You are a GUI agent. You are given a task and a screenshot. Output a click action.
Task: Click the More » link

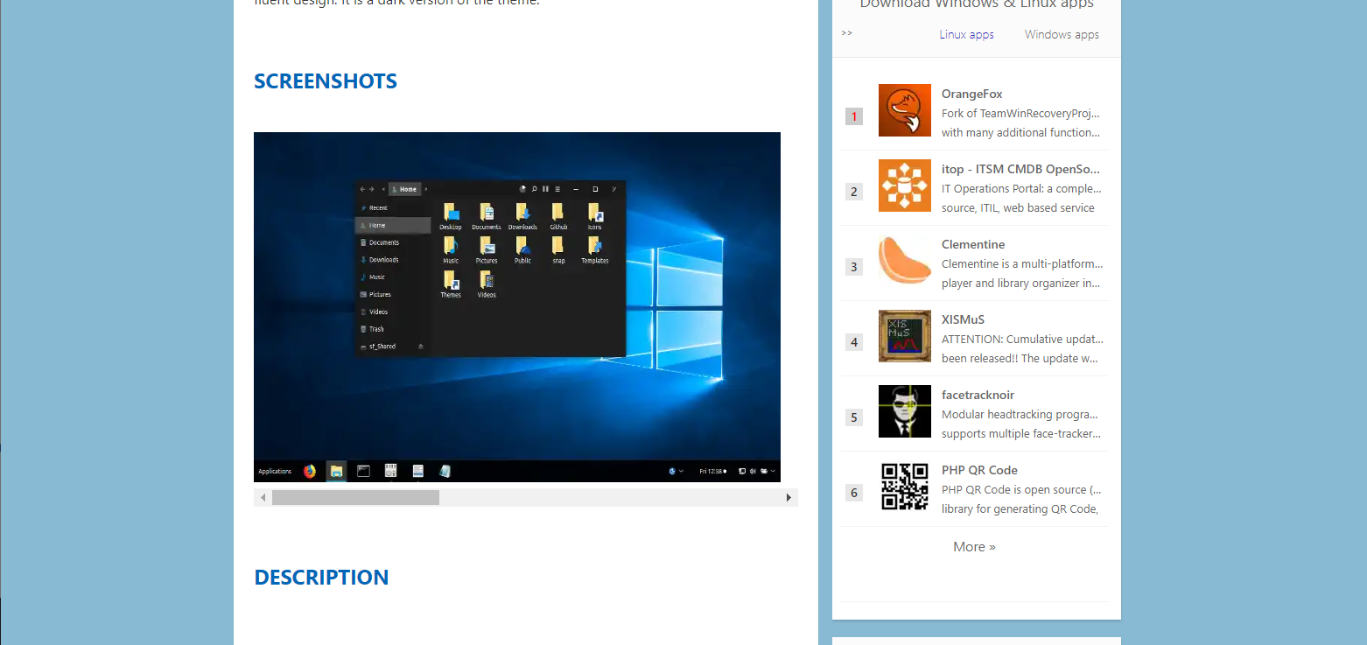pyautogui.click(x=974, y=547)
